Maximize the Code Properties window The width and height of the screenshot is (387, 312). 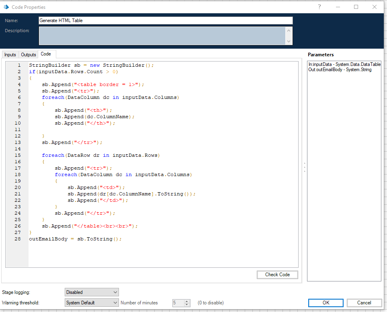click(x=356, y=7)
